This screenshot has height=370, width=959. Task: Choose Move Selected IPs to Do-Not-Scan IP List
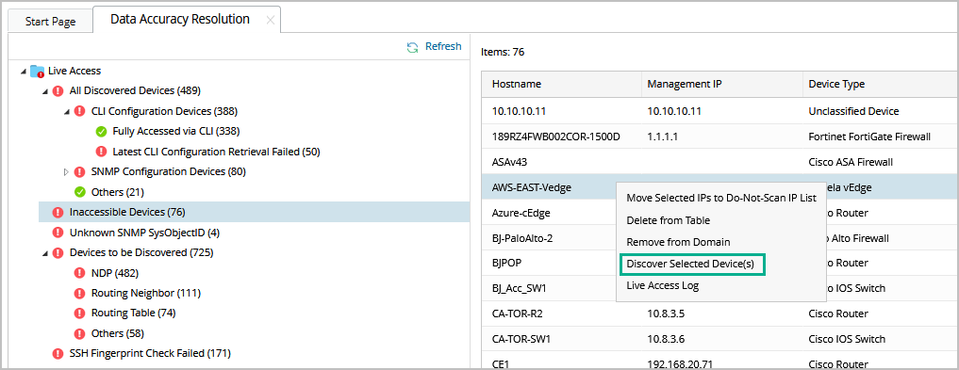[721, 199]
